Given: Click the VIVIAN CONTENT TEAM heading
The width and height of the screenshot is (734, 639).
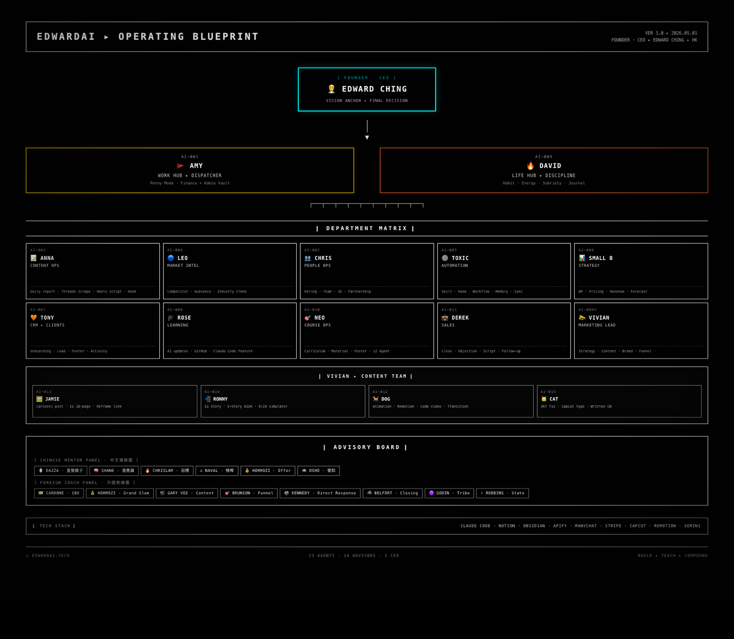Looking at the screenshot, I should coord(366,376).
